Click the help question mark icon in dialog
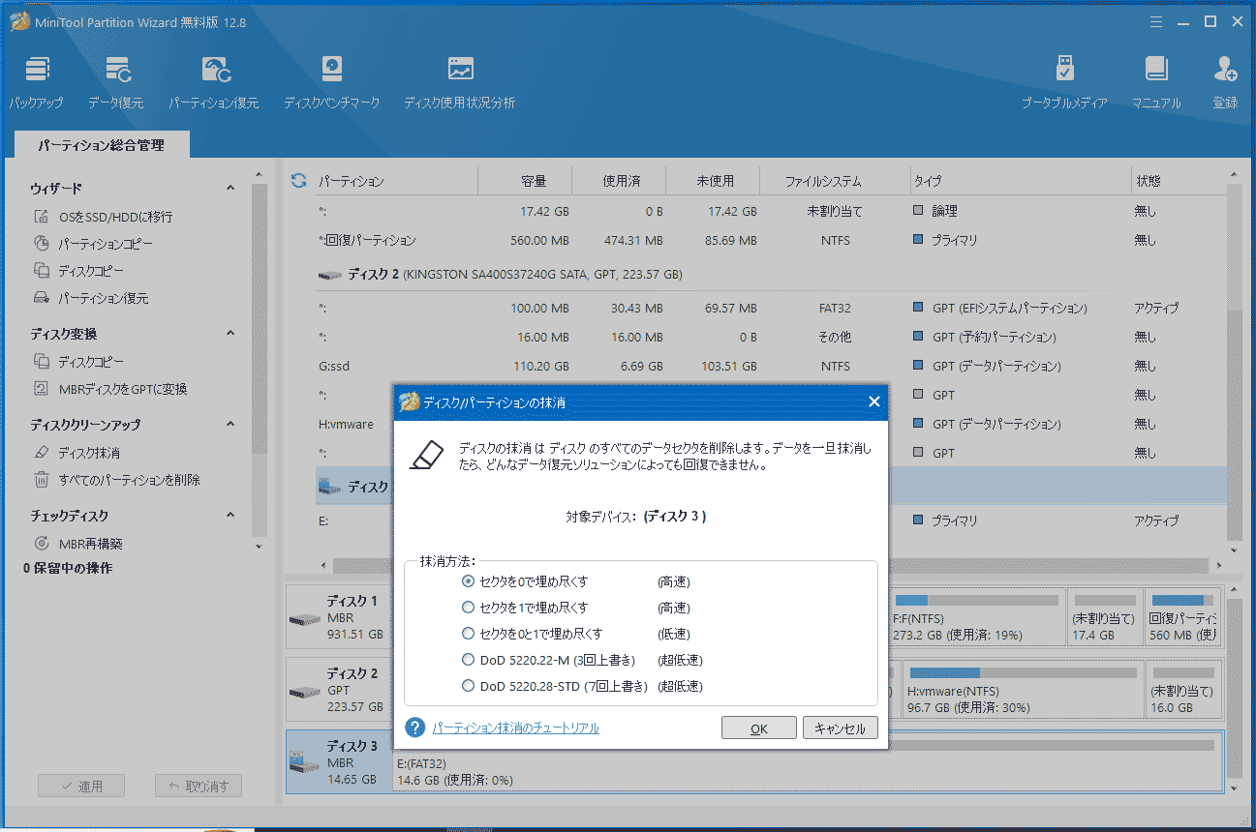The width and height of the screenshot is (1256, 832). point(415,728)
